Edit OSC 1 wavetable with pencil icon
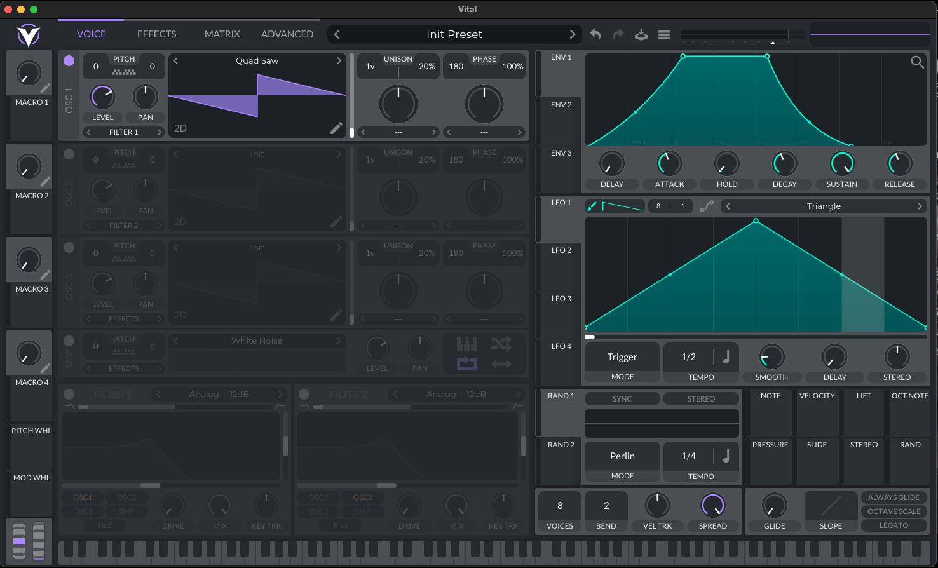The image size is (938, 568). coord(336,128)
